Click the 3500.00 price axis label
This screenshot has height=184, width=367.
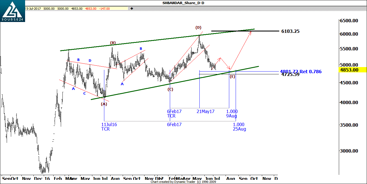[349, 125]
